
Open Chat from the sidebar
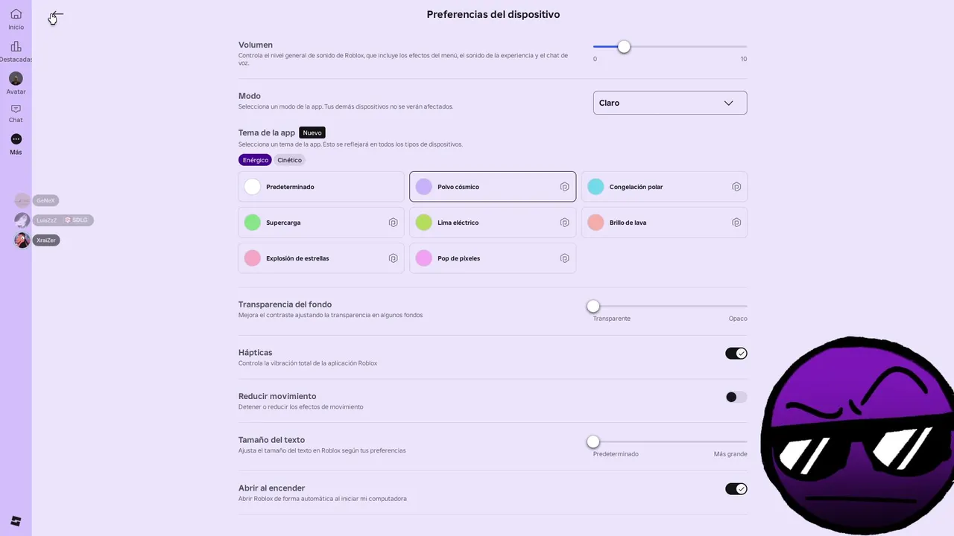pos(16,109)
